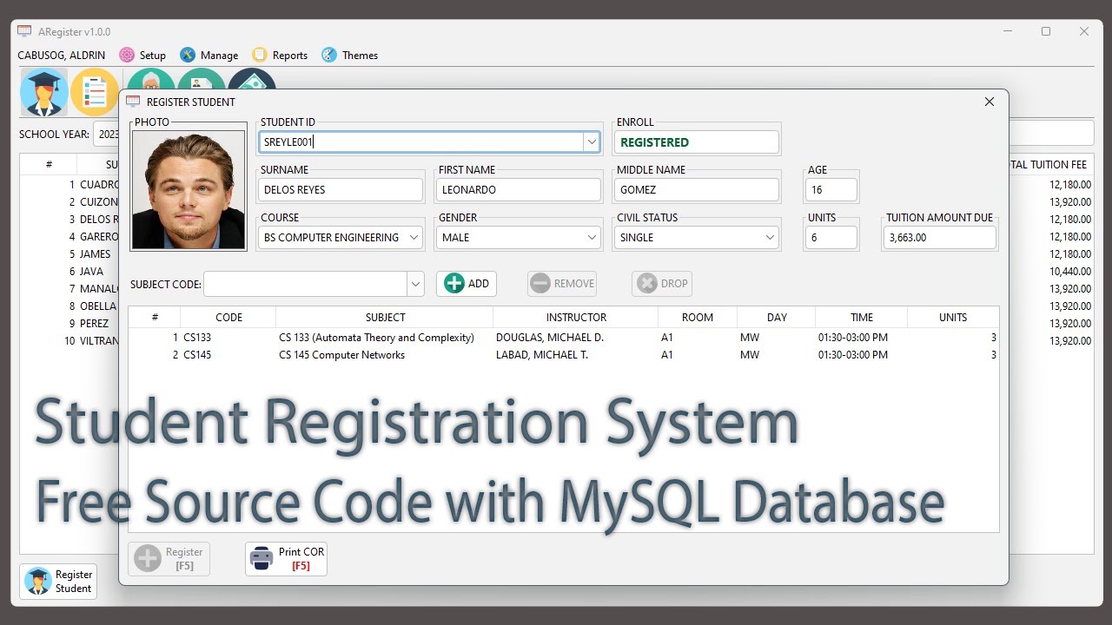Click the INSTRUCTOR column header
1112x625 pixels.
(x=576, y=318)
